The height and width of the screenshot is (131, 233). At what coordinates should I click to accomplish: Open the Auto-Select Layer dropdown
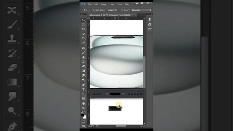112,10
